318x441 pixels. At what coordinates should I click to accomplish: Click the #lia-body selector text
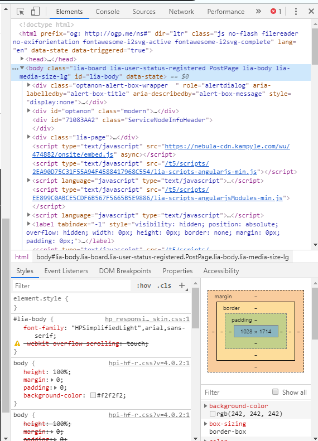[30, 319]
